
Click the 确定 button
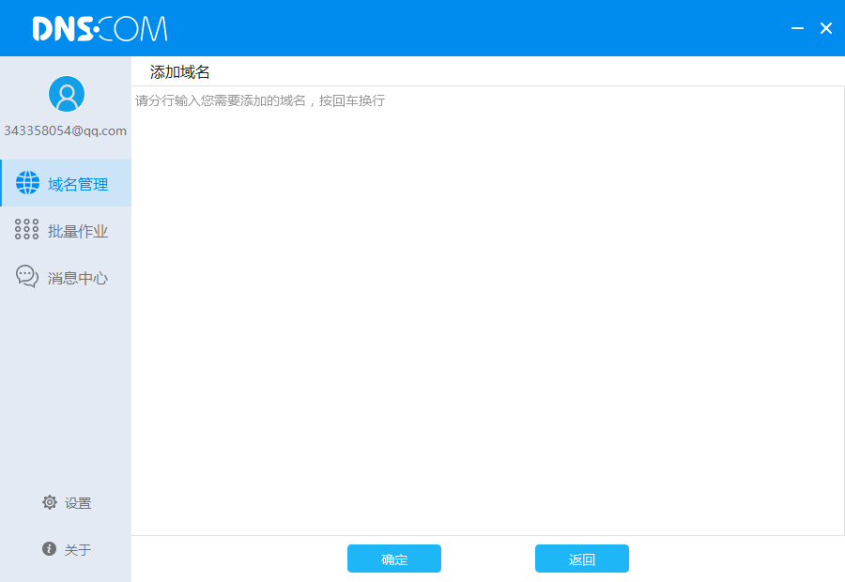coord(394,559)
